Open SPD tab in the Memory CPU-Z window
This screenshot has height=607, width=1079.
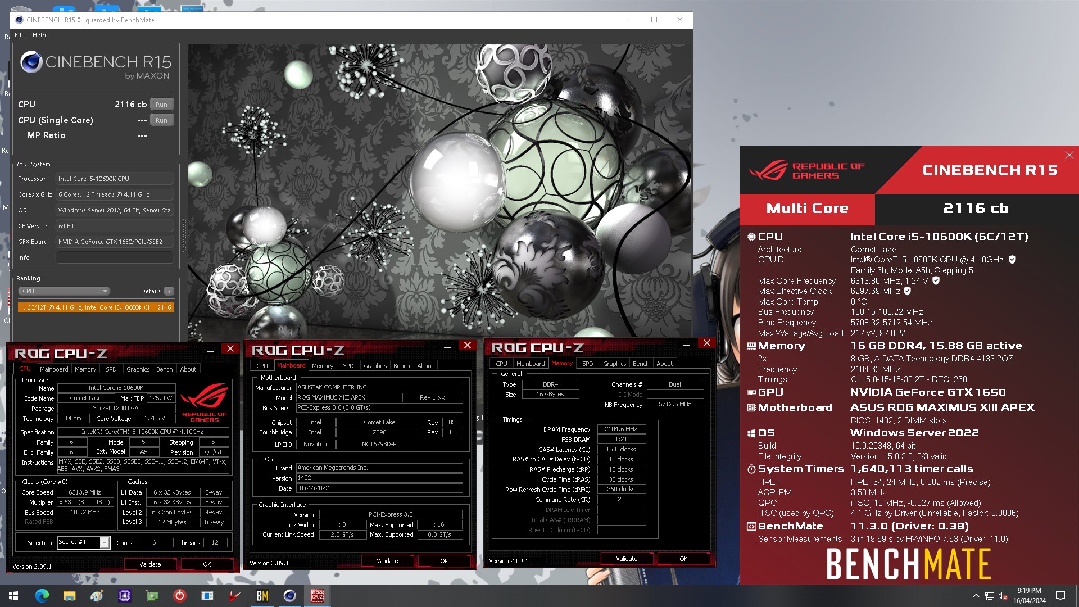(587, 364)
